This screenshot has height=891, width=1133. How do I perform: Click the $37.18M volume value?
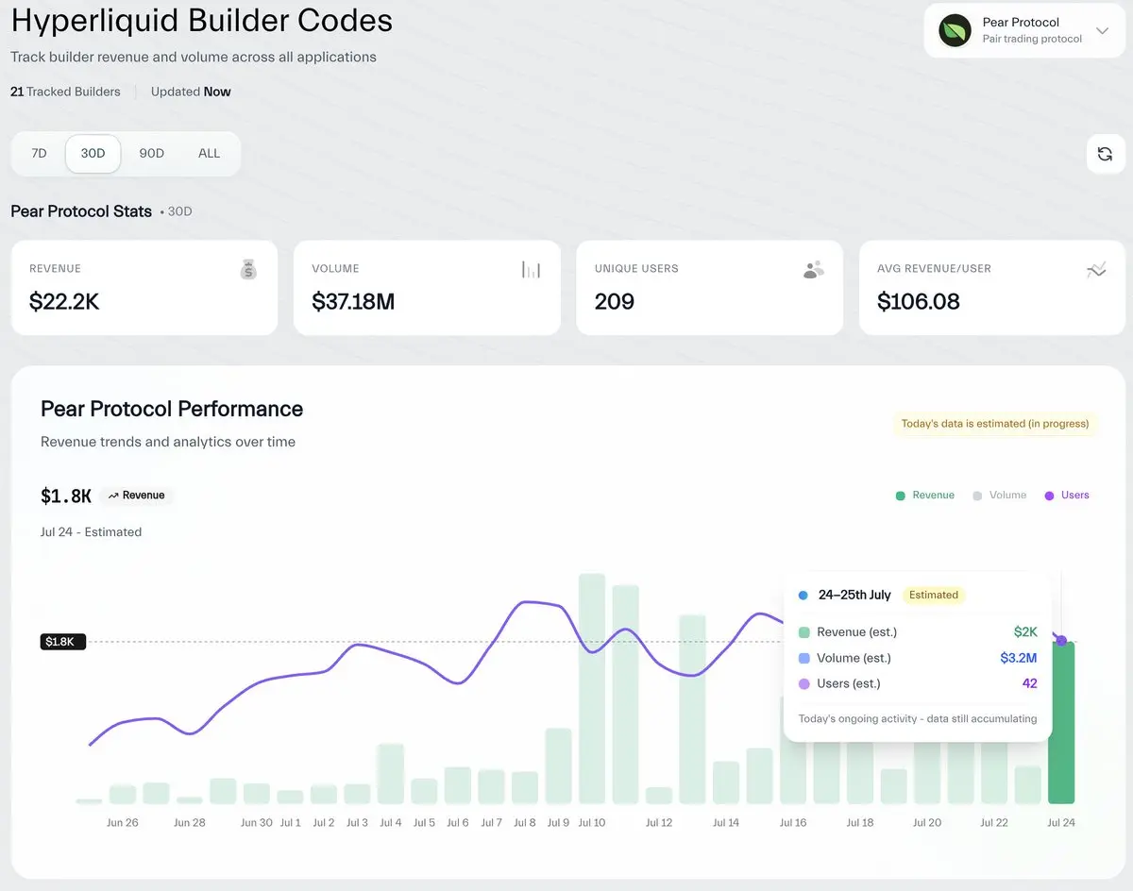(353, 302)
